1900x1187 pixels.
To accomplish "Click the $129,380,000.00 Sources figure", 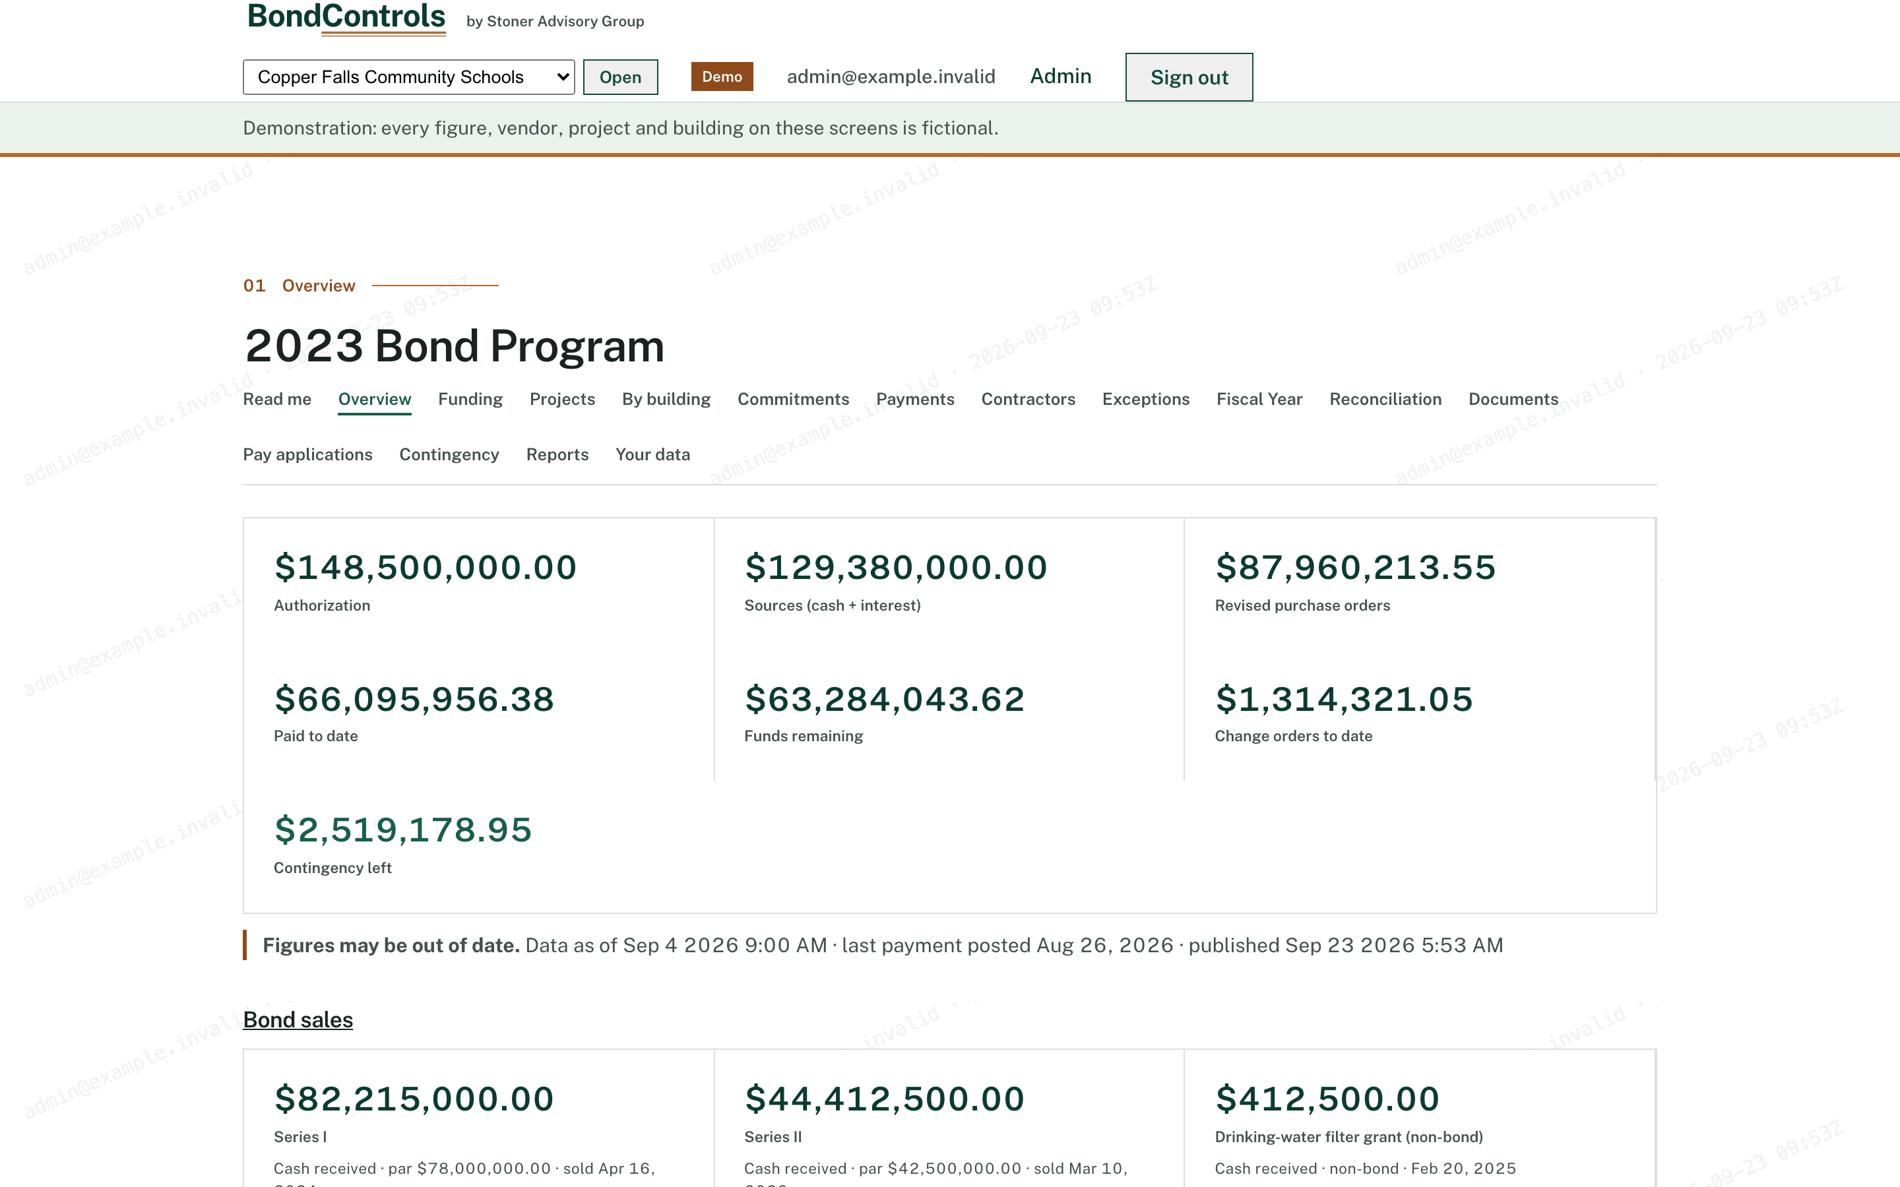I will tap(896, 568).
